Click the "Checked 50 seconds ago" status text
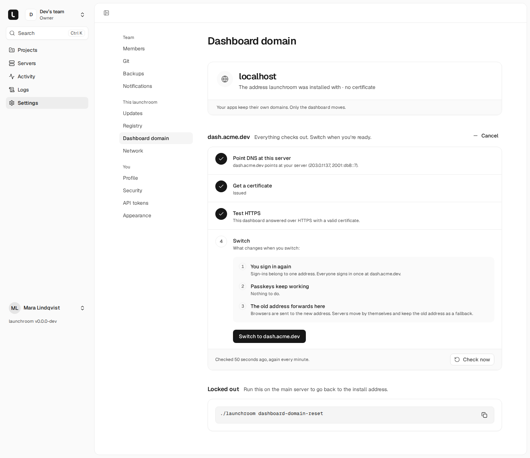Image resolution: width=530 pixels, height=458 pixels. (262, 359)
